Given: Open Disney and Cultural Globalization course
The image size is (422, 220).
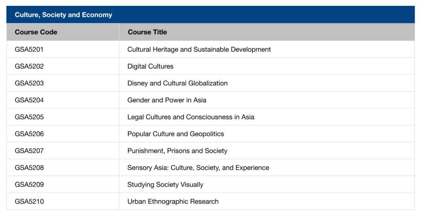Looking at the screenshot, I should click(x=177, y=83).
